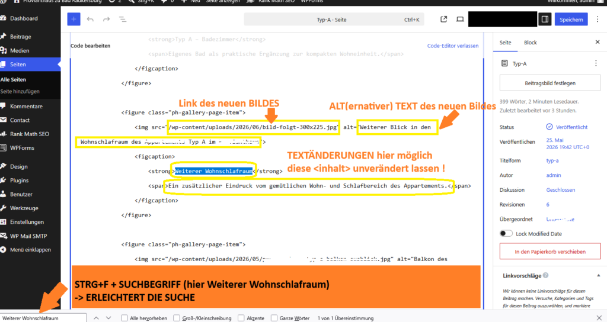The width and height of the screenshot is (607, 322).
Task: Close the settings sidebar with X
Action: [598, 42]
